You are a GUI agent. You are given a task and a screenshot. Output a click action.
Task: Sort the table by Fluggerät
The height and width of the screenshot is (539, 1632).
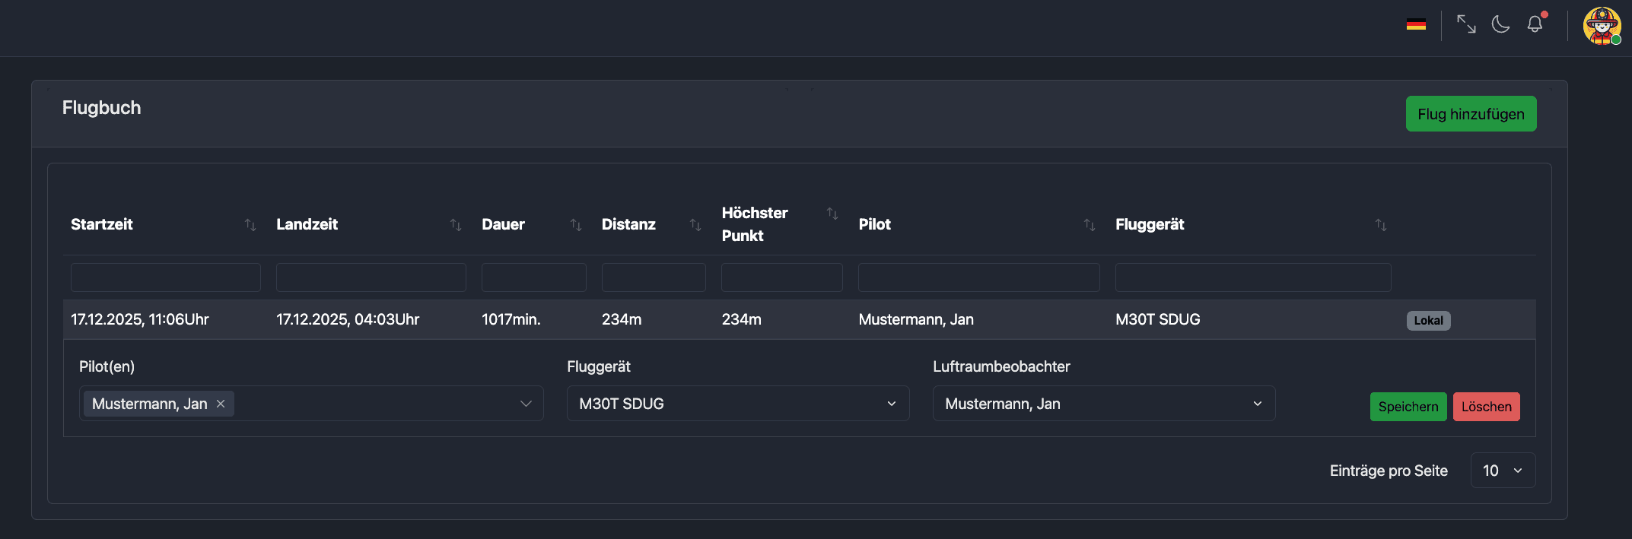[x=1381, y=225]
